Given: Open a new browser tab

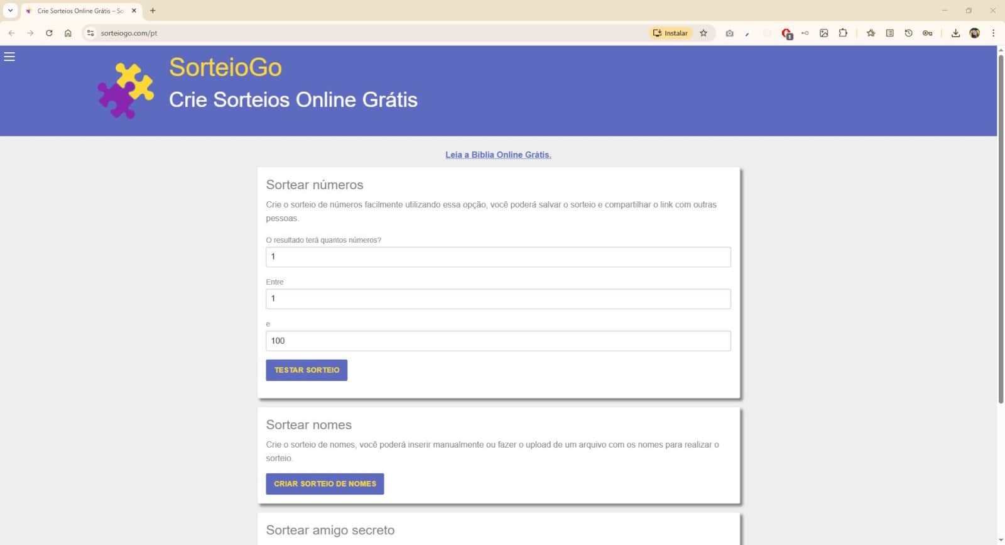Looking at the screenshot, I should click(x=153, y=11).
